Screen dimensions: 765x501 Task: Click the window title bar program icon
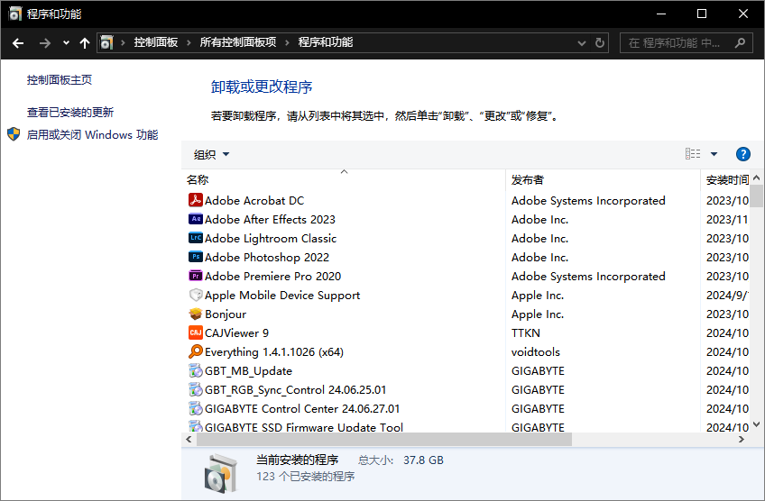[x=15, y=14]
